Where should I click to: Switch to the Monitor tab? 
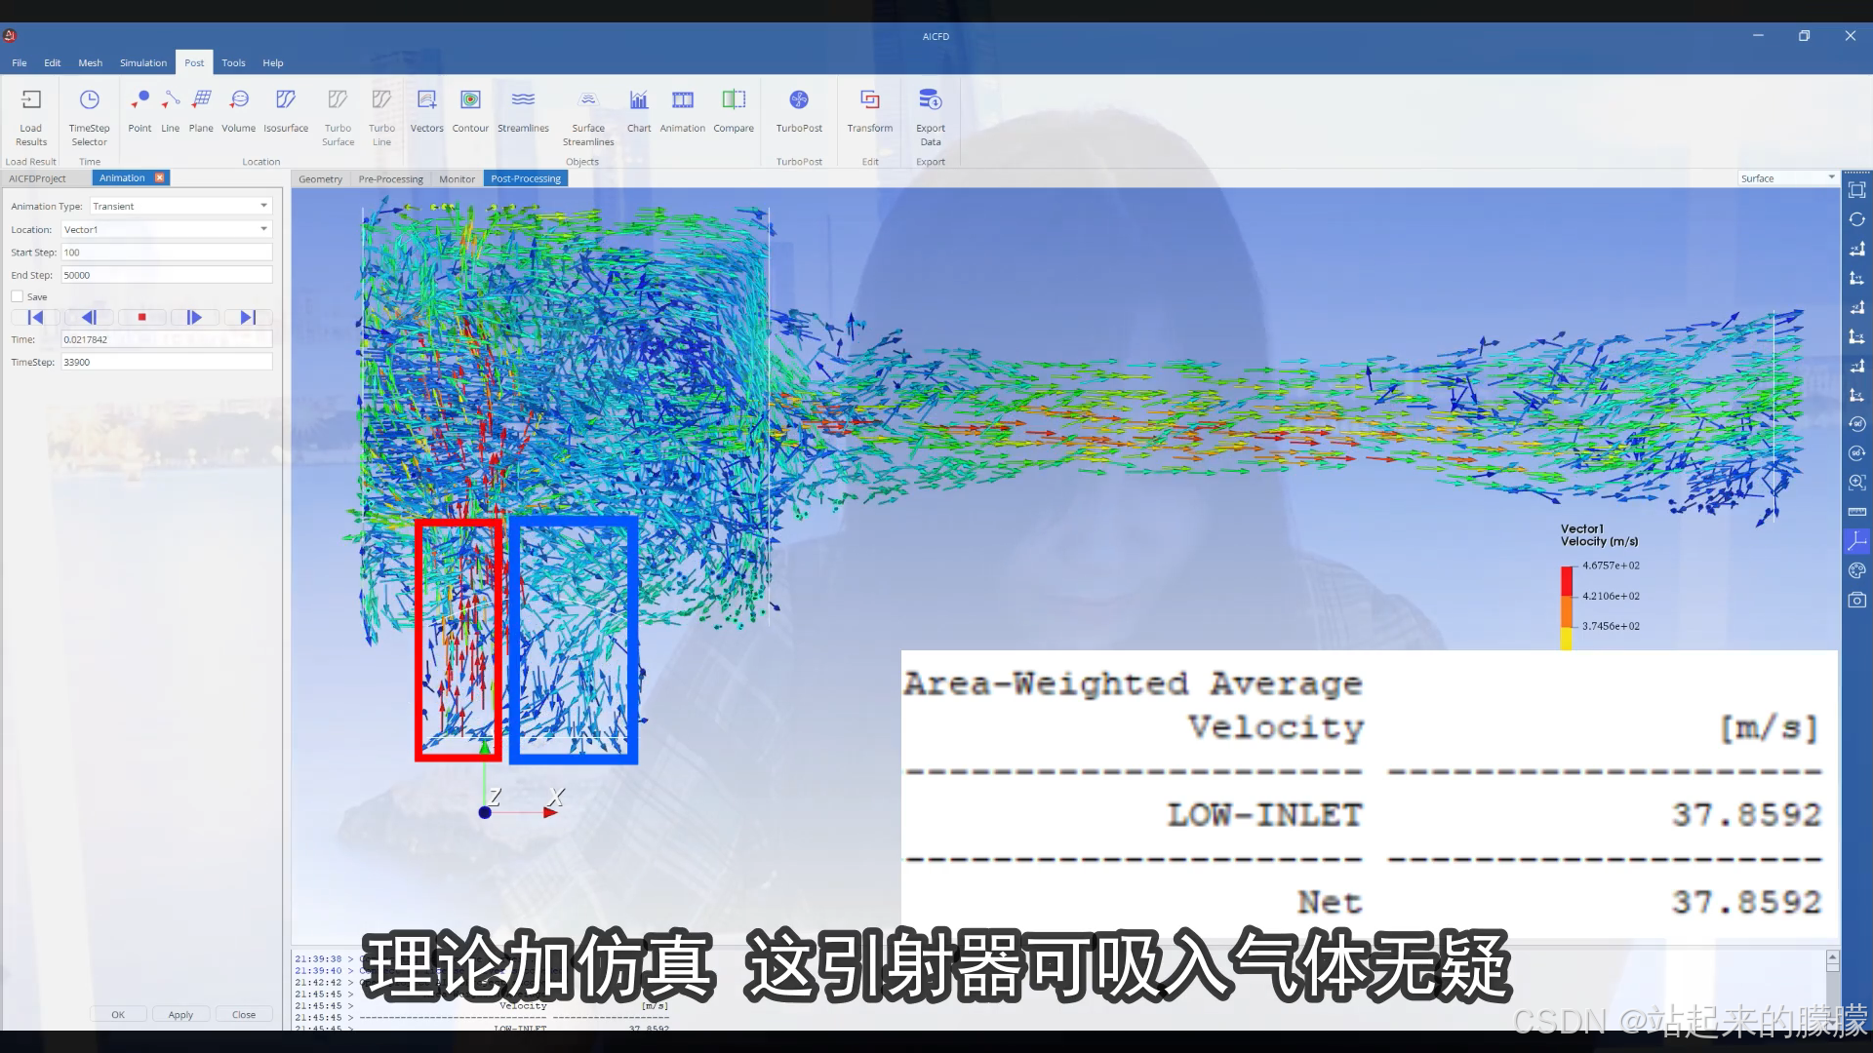pyautogui.click(x=457, y=178)
